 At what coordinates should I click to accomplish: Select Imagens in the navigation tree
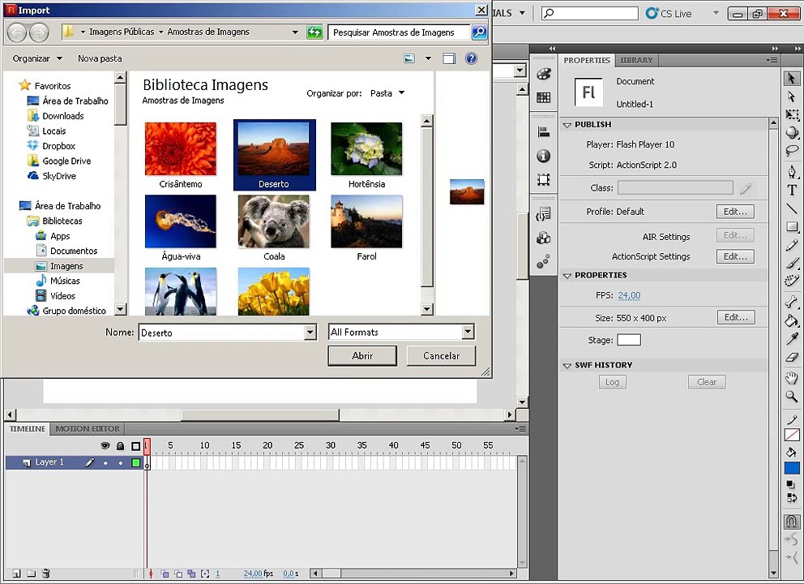66,266
